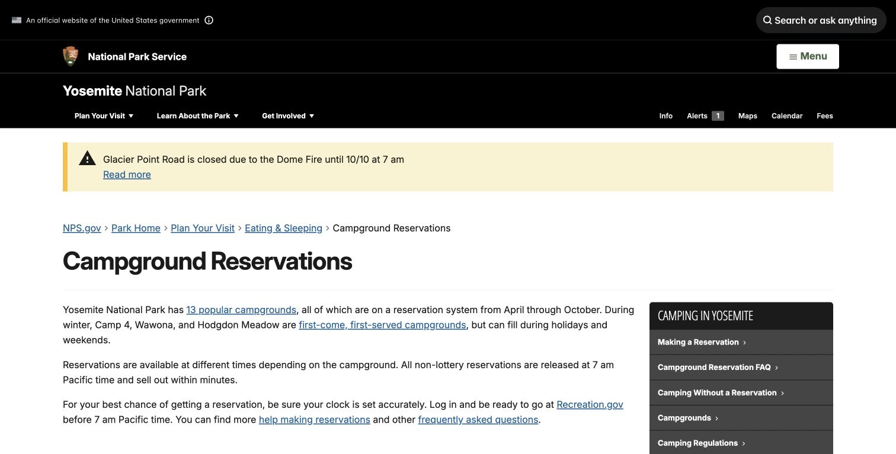This screenshot has height=454, width=896.
Task: Open first-come, first-served campgrounds link
Action: [x=382, y=325]
